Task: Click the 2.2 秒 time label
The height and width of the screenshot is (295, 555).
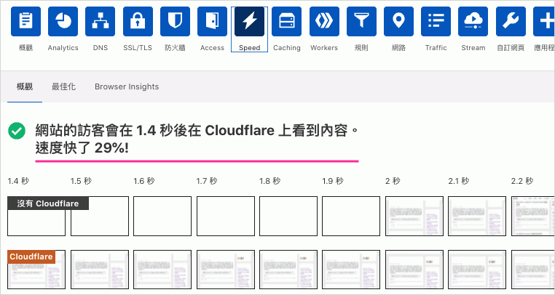Action: (522, 181)
